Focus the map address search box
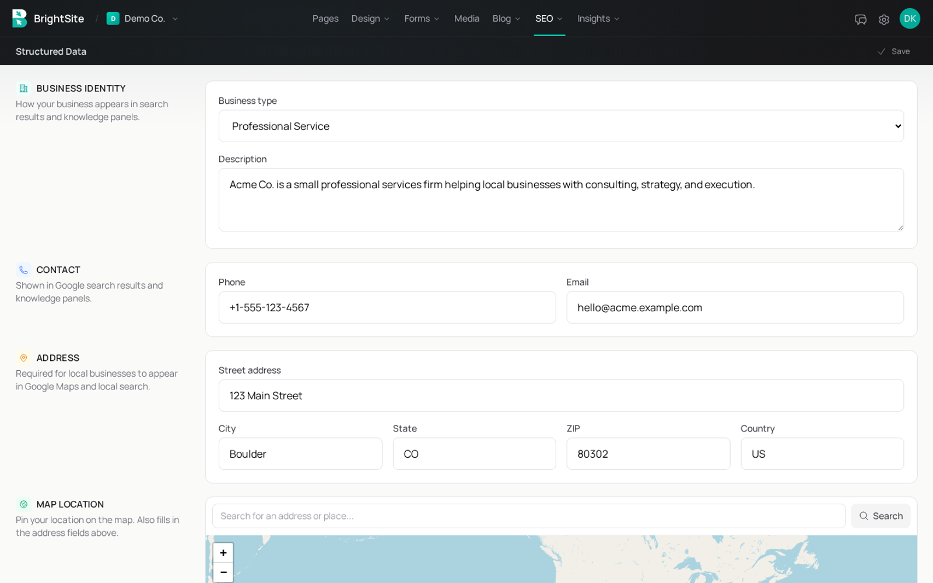This screenshot has height=583, width=933. (x=529, y=516)
